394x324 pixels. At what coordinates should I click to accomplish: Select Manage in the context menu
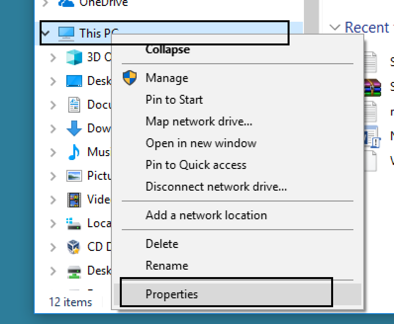click(167, 78)
